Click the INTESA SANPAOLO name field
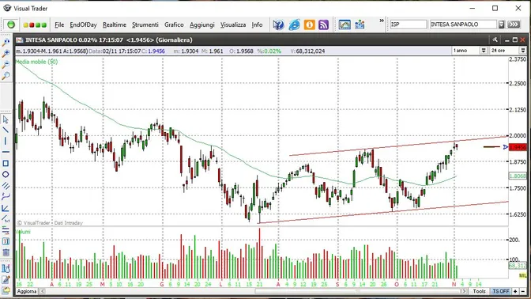 point(463,25)
